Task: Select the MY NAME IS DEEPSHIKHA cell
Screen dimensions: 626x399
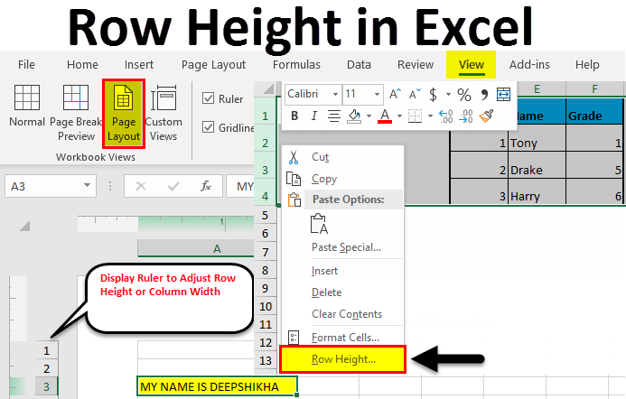Action: point(217,386)
